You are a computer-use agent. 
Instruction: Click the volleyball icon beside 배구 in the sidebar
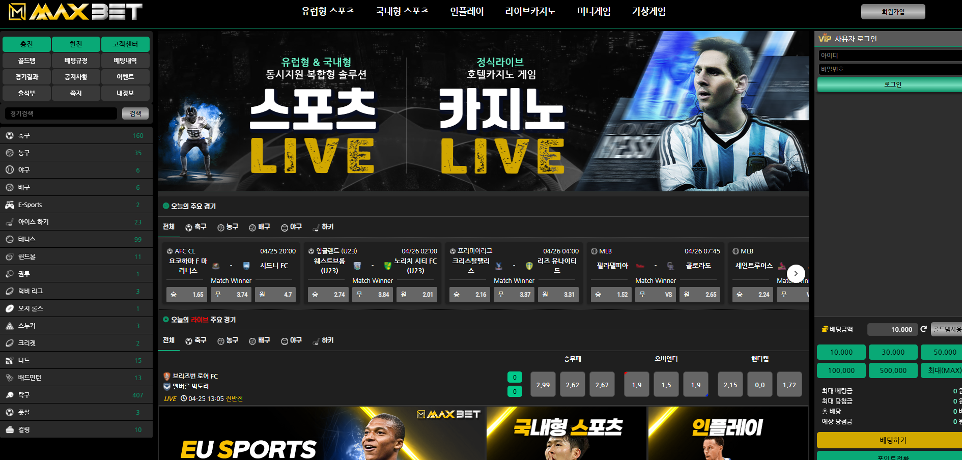(10, 187)
